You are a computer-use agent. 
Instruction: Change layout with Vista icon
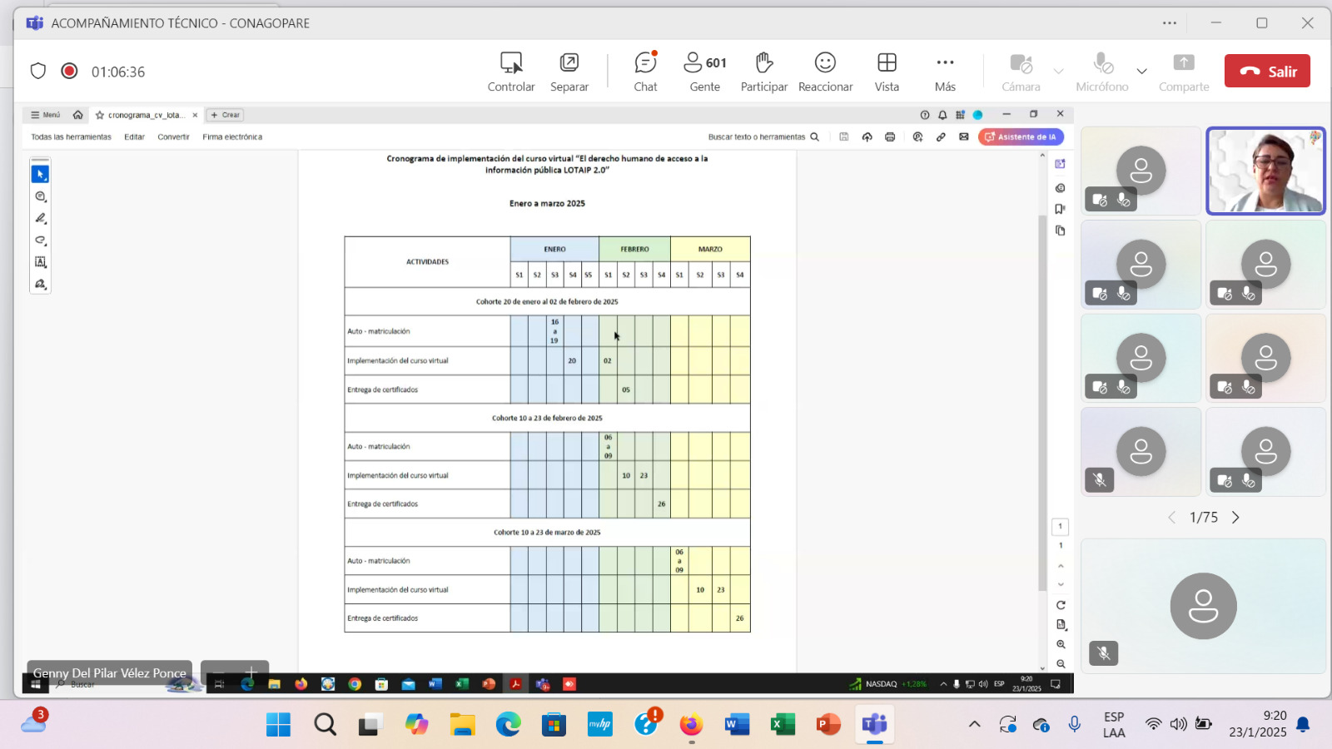(x=887, y=72)
